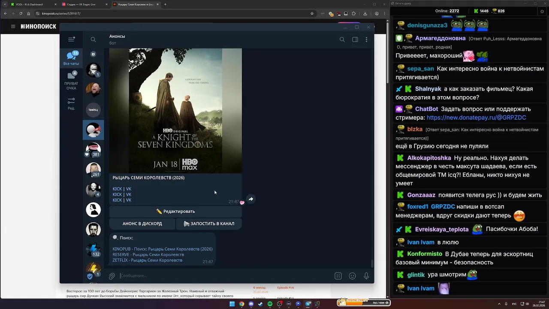Click username 'Армагеддоновна' in stream chat
549x309 pixels.
[440, 38]
